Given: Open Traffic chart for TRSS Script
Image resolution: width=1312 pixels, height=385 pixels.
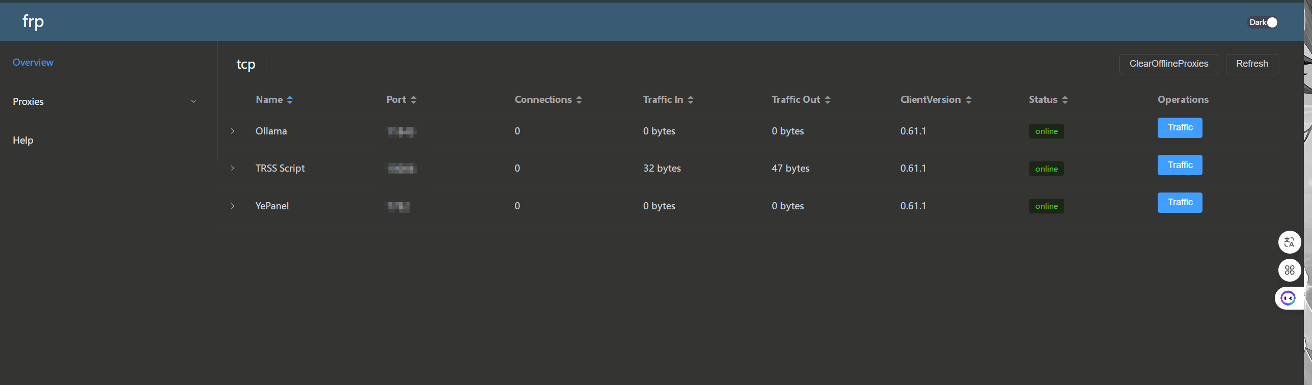Looking at the screenshot, I should pos(1180,165).
